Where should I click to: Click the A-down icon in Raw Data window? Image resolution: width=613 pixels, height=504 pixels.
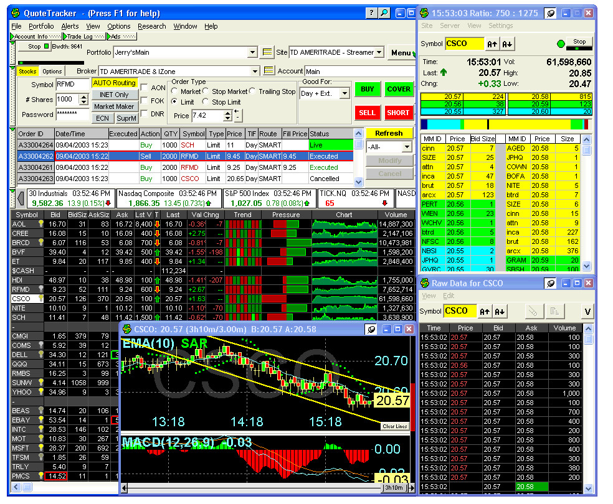tap(500, 311)
